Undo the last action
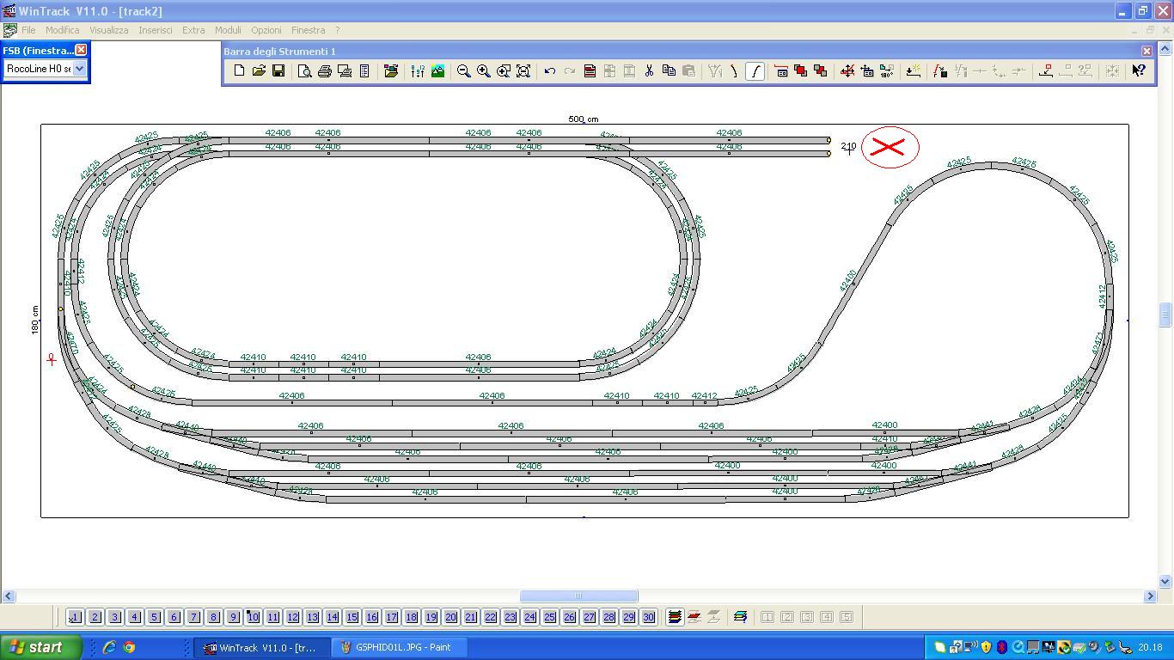1174x660 pixels. 550,71
